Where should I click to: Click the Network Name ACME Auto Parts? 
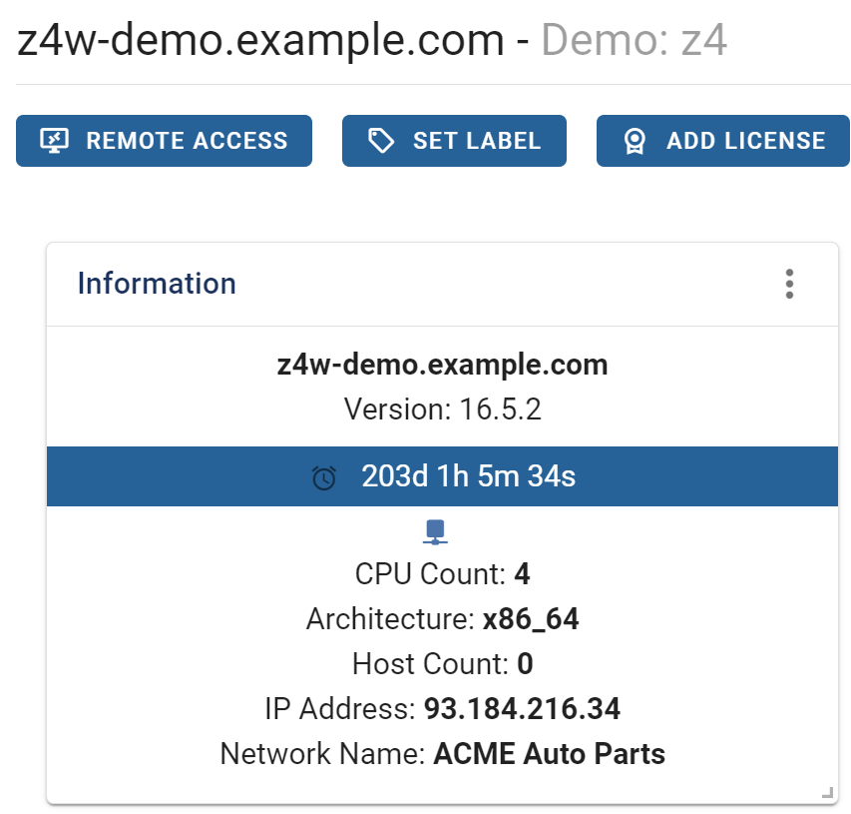pyautogui.click(x=550, y=754)
